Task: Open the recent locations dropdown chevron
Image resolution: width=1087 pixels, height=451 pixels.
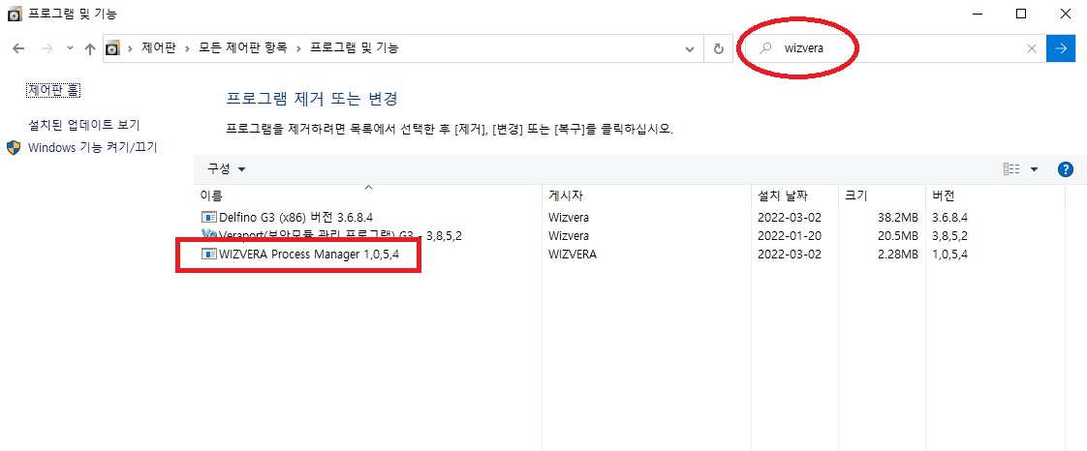Action: 70,48
